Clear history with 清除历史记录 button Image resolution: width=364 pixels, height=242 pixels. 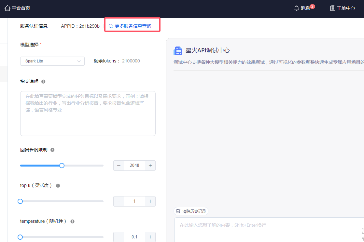point(191,211)
